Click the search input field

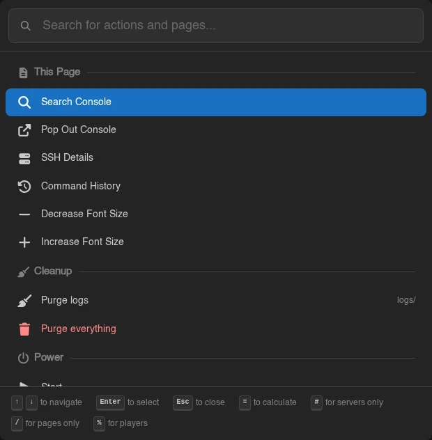(x=216, y=26)
